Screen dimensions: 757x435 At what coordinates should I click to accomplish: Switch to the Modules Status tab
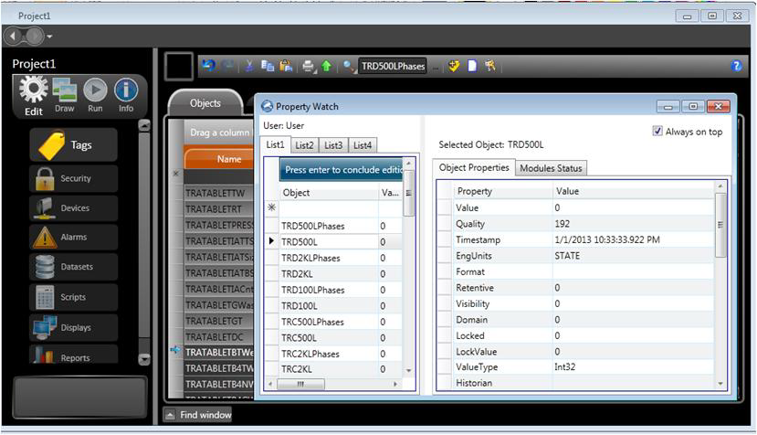[x=551, y=168]
